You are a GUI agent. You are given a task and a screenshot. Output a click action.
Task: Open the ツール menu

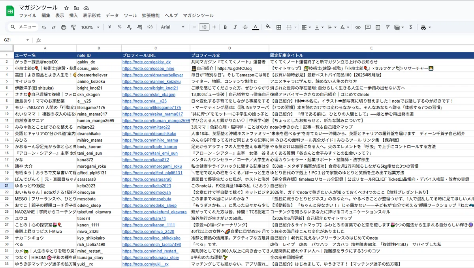130,15
